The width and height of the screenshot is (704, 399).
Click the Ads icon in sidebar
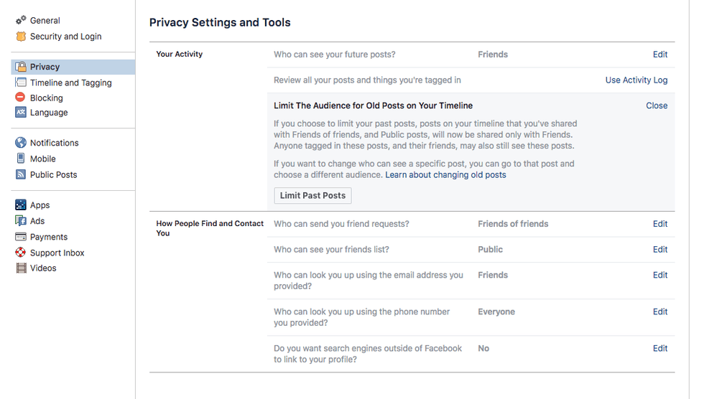coord(21,221)
